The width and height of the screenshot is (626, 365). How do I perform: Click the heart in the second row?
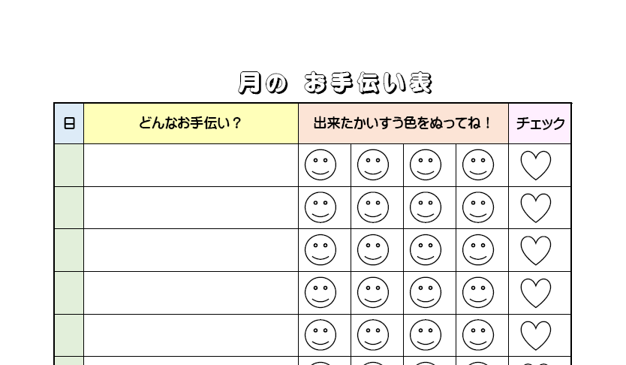pos(536,208)
